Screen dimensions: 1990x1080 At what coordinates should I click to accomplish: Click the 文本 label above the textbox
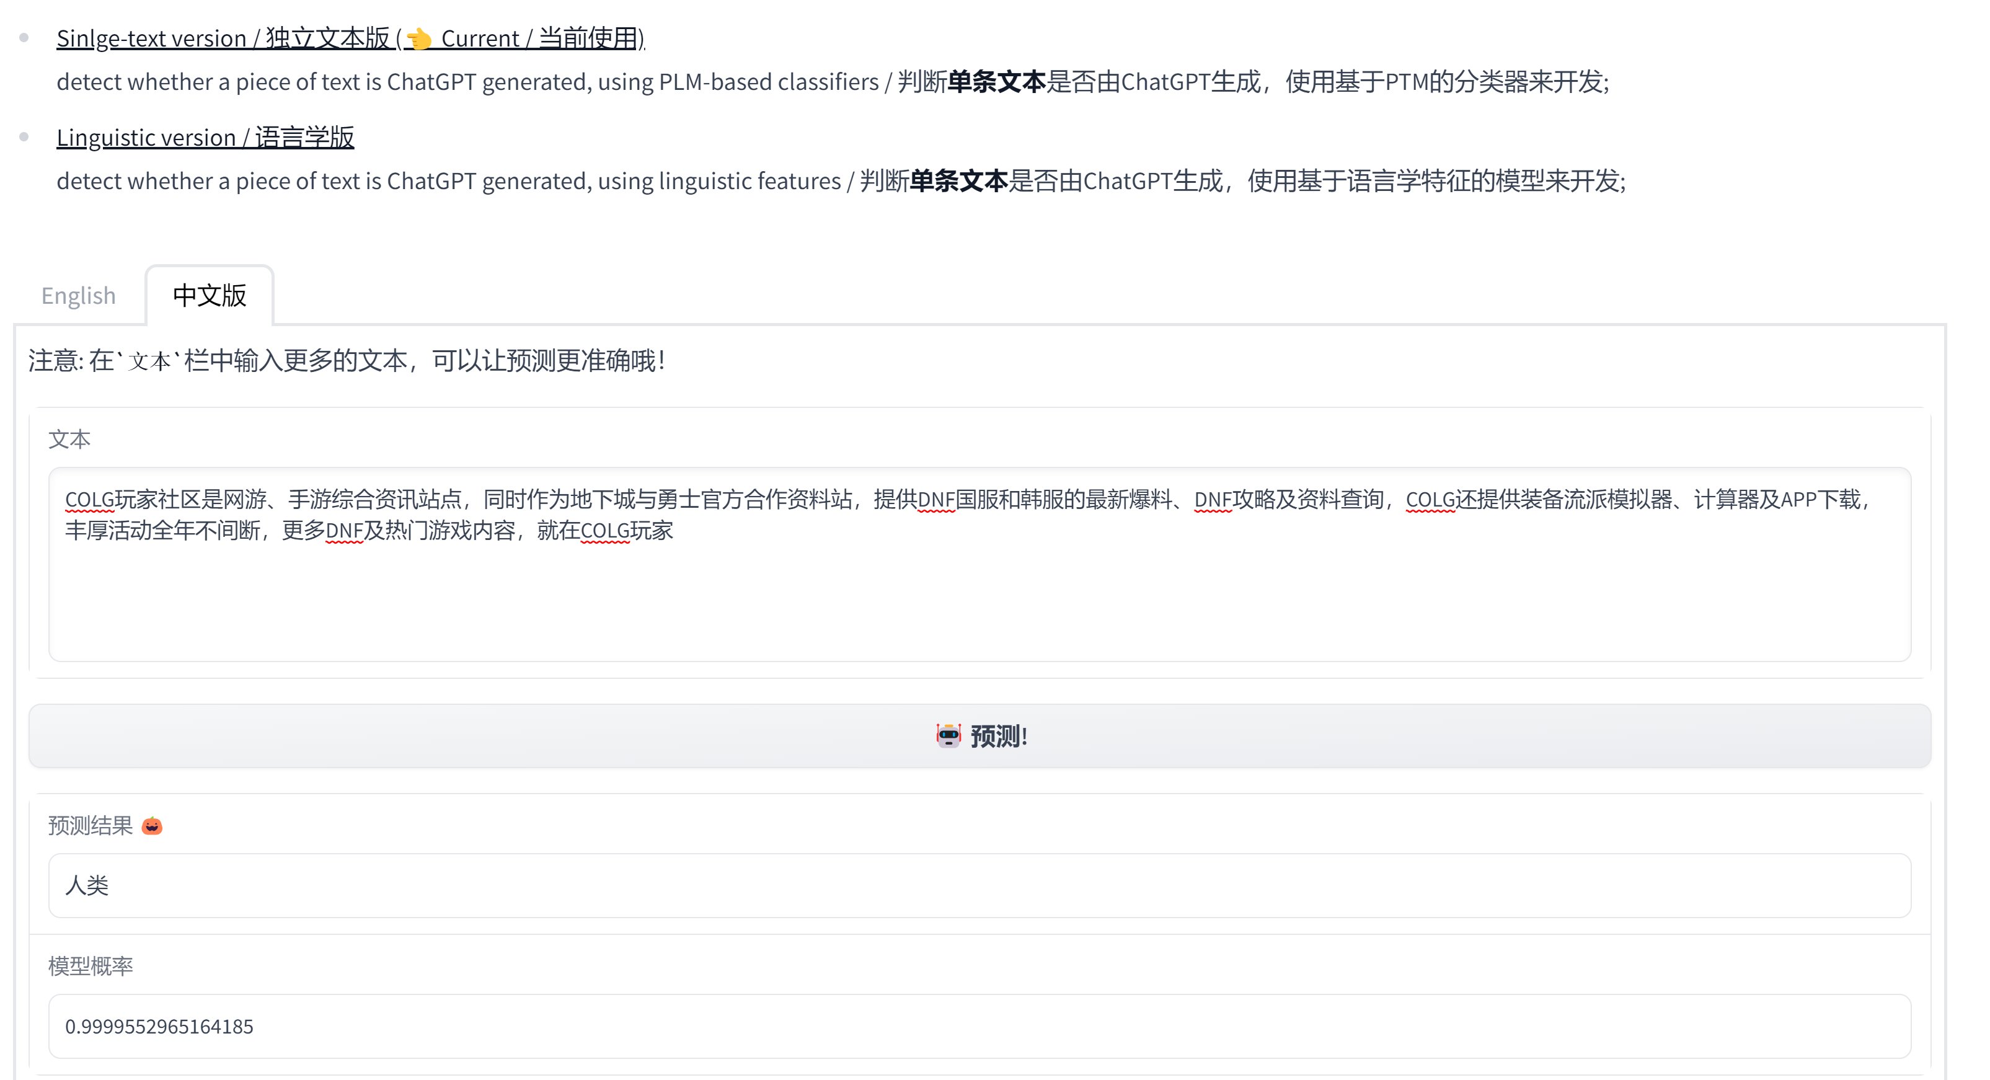point(69,439)
